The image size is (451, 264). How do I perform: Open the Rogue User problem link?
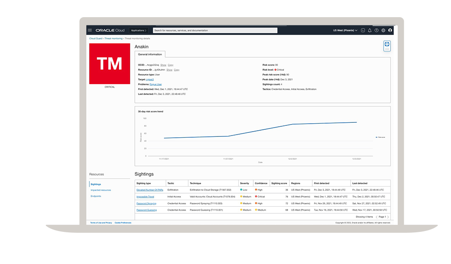(x=156, y=84)
